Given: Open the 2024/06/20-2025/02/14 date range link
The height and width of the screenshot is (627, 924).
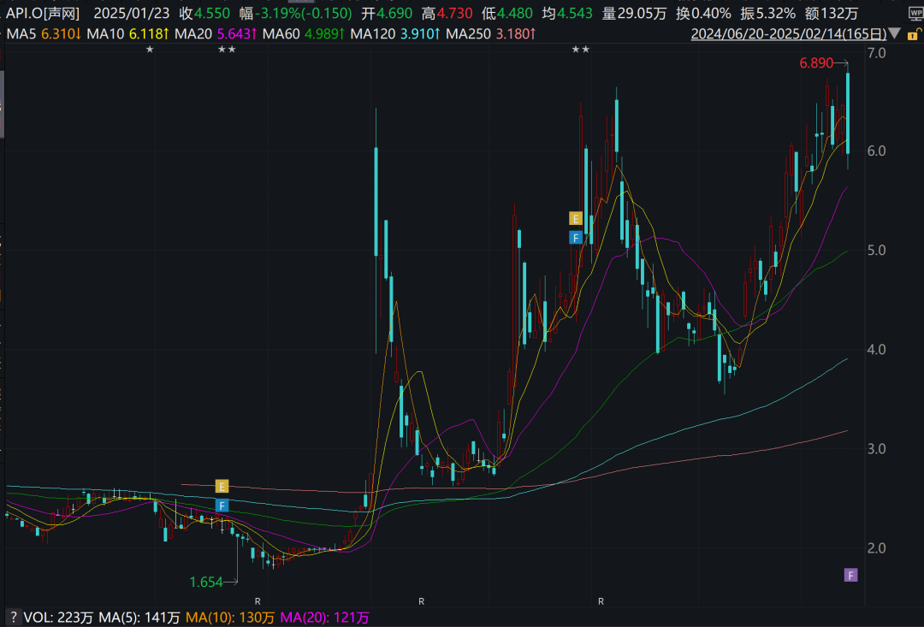Looking at the screenshot, I should click(787, 34).
